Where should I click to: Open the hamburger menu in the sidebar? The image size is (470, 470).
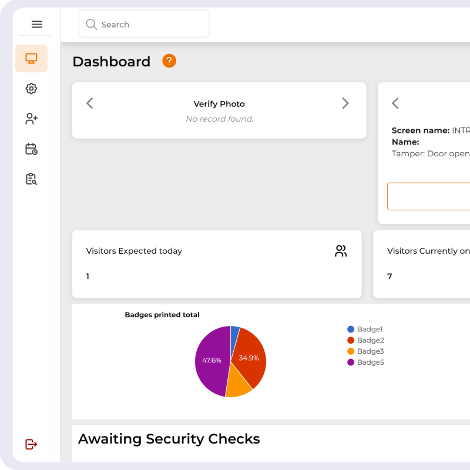click(37, 24)
